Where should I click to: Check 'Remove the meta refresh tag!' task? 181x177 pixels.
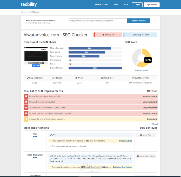26,102
